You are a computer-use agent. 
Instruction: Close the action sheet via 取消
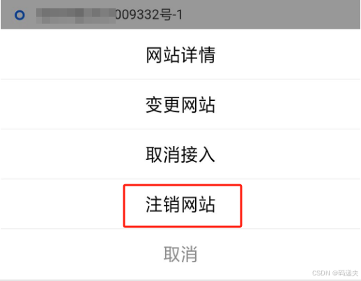(180, 255)
